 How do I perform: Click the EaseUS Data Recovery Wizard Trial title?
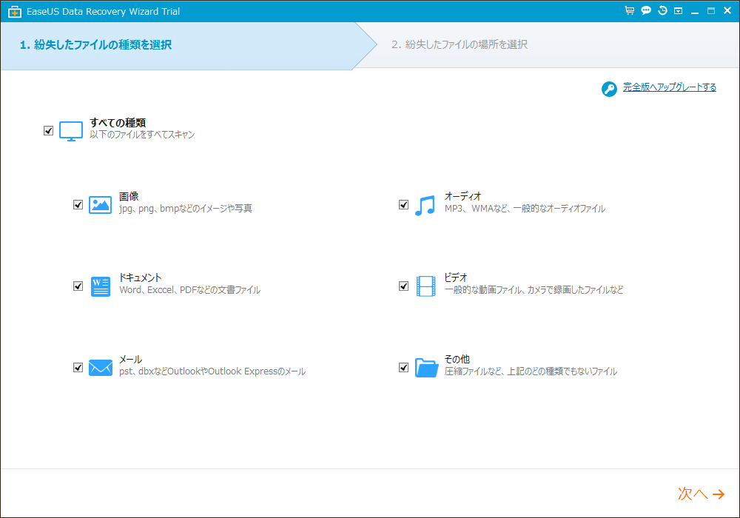103,12
